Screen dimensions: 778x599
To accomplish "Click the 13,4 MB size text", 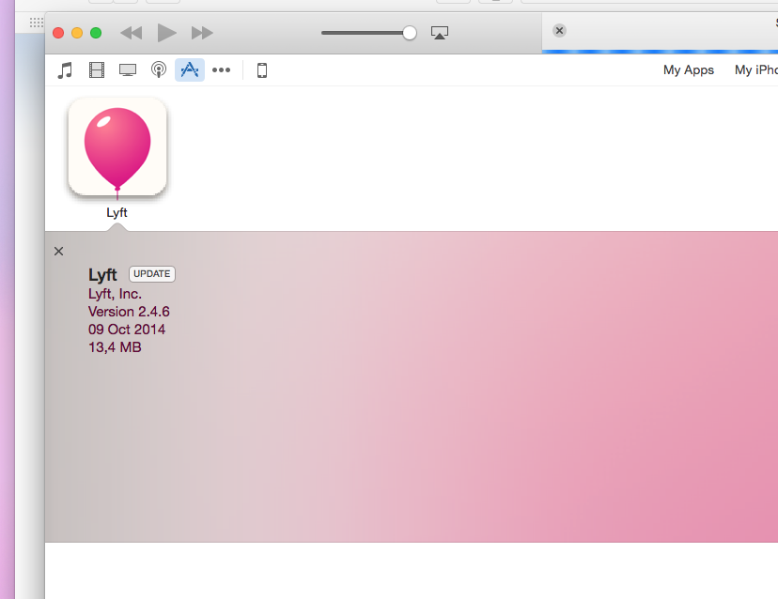I will point(115,347).
